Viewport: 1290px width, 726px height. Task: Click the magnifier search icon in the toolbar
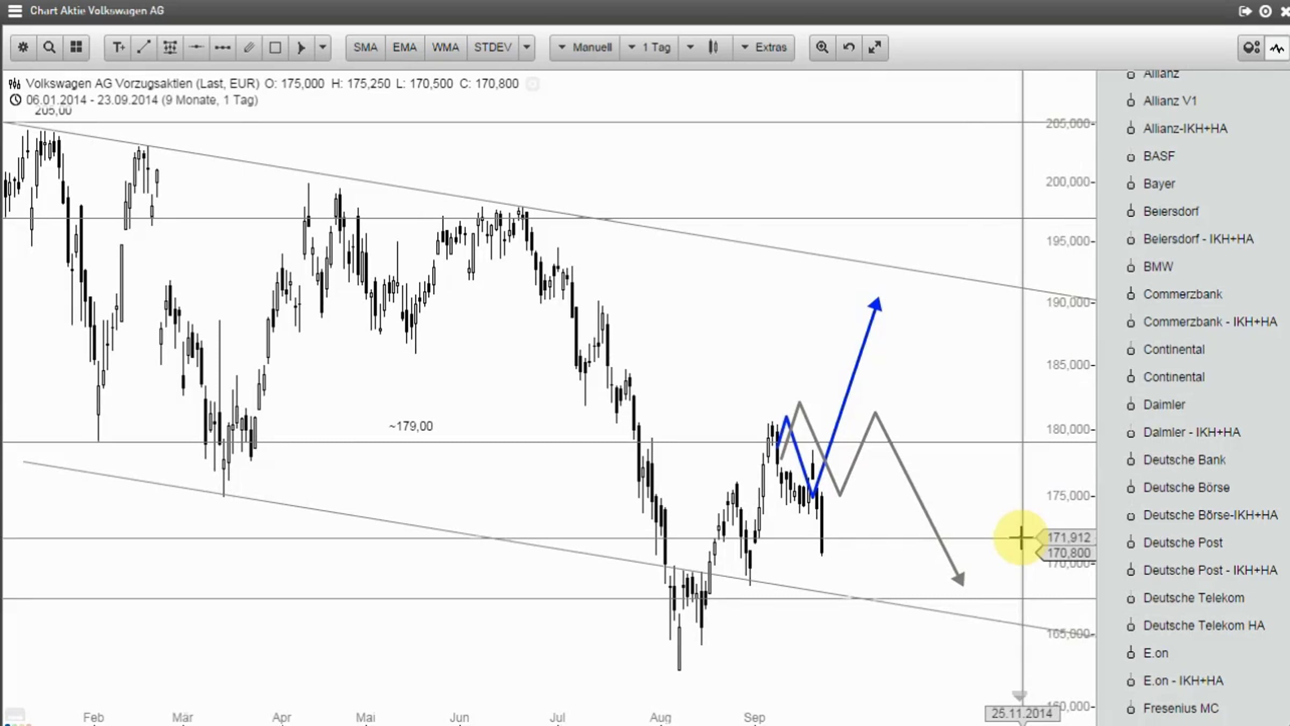point(49,47)
